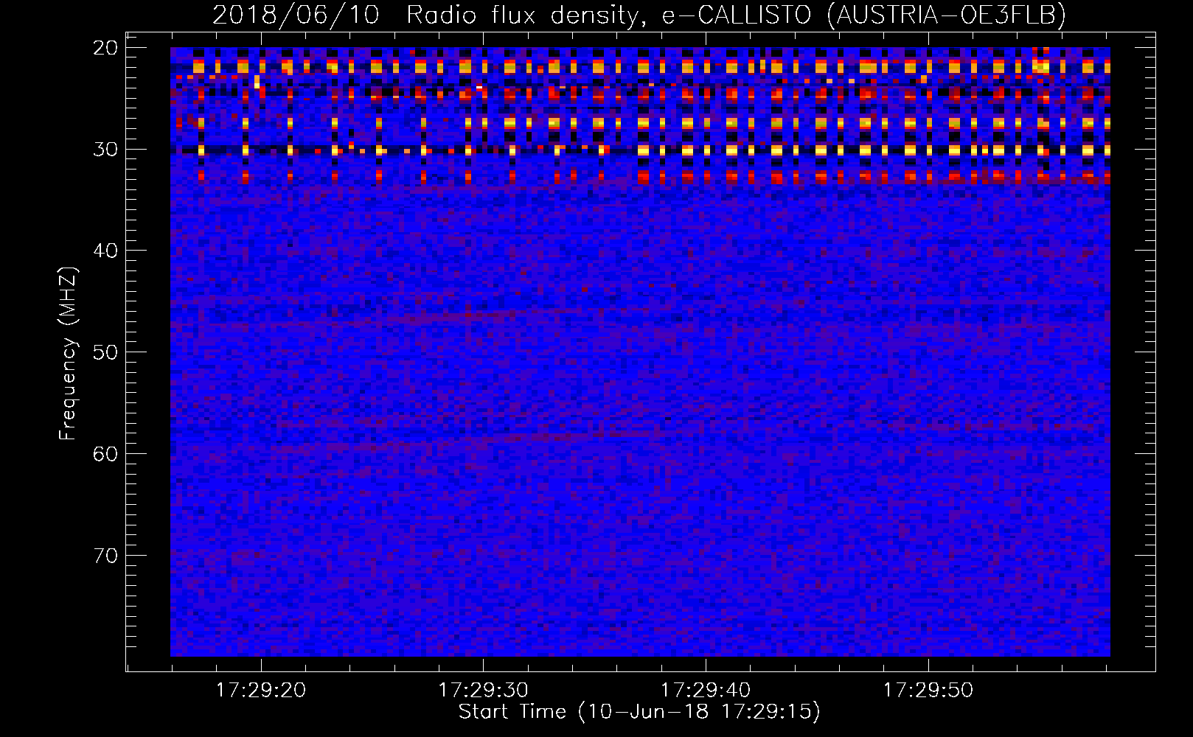The width and height of the screenshot is (1193, 737).
Task: Click the 60 MHz frequency tick label
Action: click(x=105, y=453)
